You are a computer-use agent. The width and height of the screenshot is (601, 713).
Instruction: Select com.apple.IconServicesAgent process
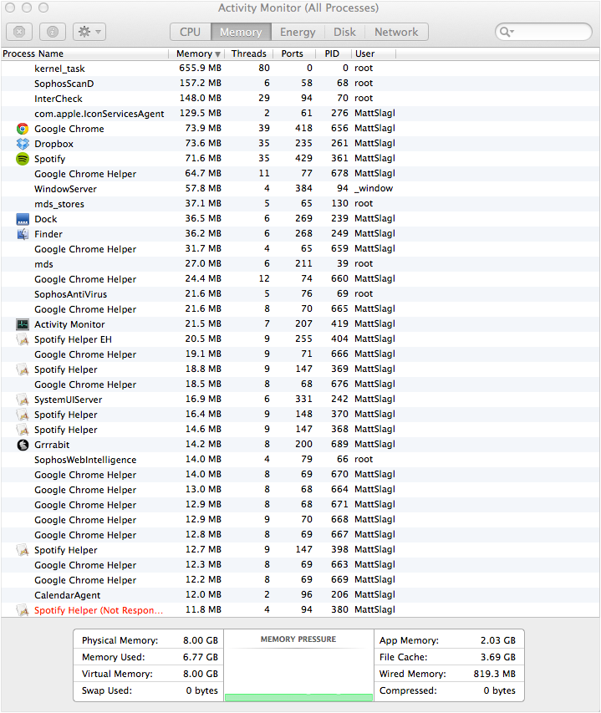[x=300, y=113]
